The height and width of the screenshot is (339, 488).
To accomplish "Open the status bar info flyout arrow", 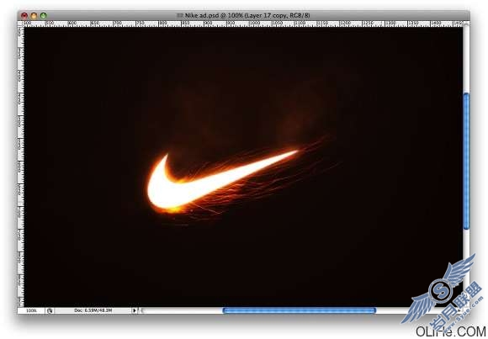I will pyautogui.click(x=134, y=310).
